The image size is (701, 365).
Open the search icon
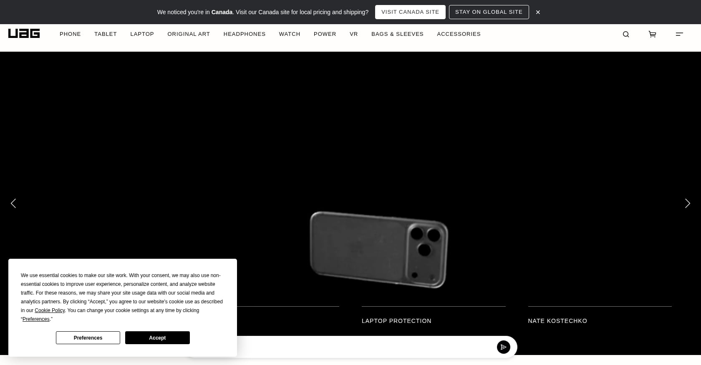[x=626, y=34]
